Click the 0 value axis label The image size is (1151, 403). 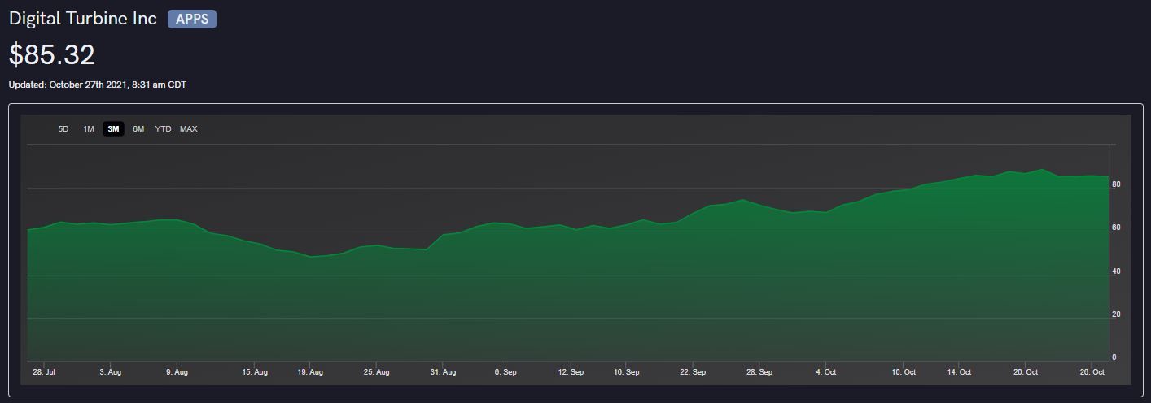(x=1114, y=357)
